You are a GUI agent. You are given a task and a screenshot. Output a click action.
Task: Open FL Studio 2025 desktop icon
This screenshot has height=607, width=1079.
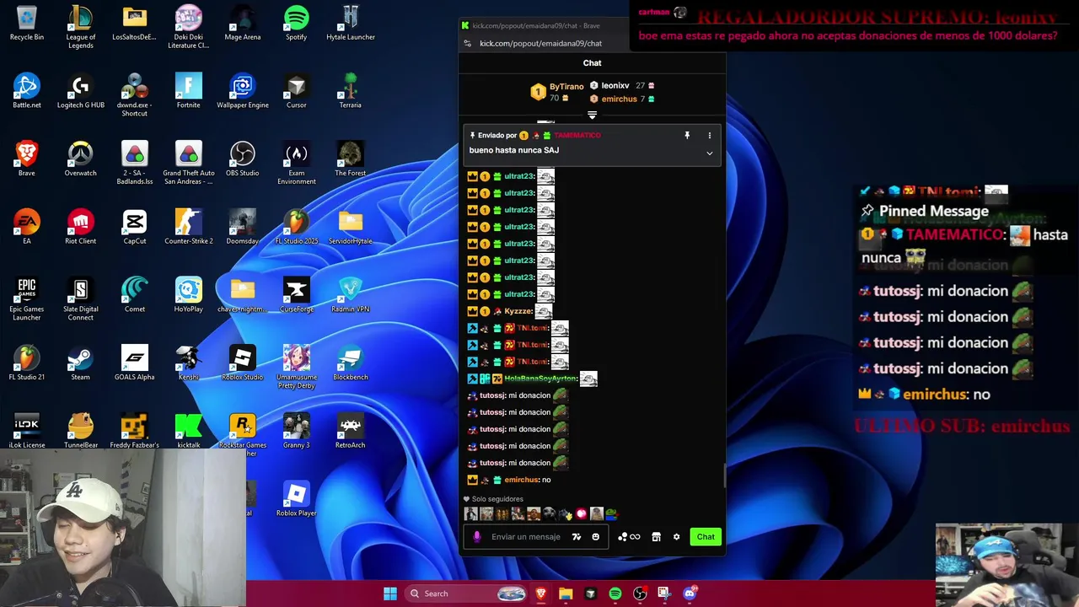[x=296, y=227]
